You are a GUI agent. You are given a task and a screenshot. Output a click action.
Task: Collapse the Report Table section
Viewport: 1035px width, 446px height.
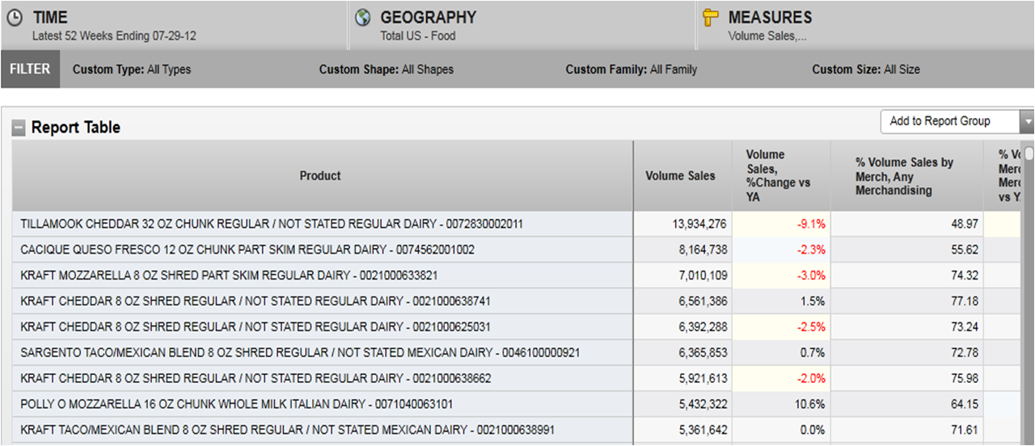(18, 128)
